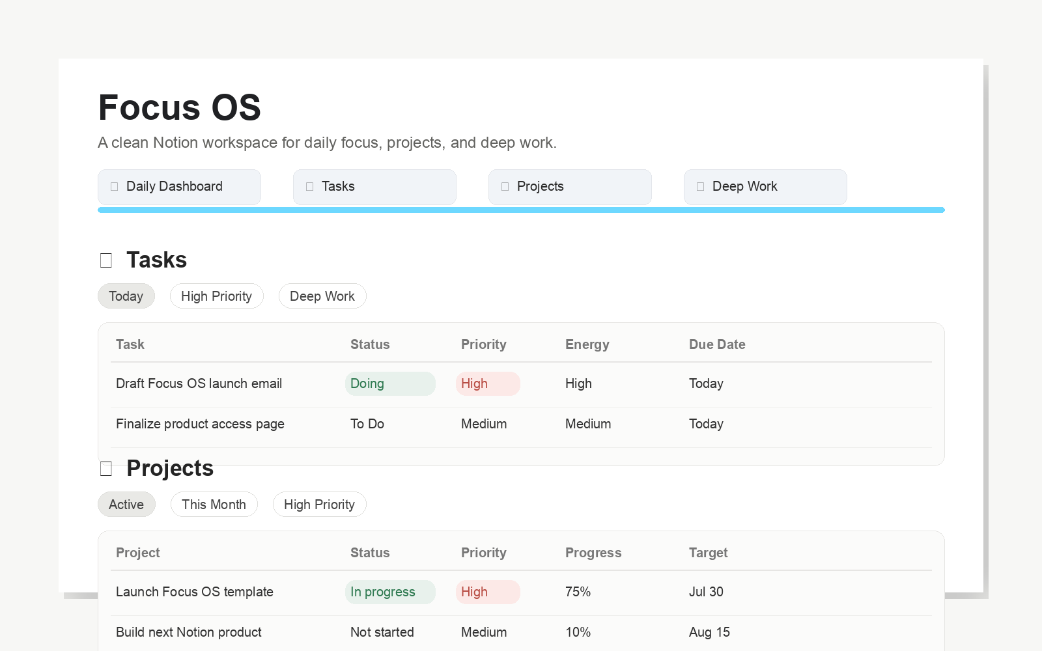The image size is (1042, 651).
Task: Open the Deep Work navigation card
Action: point(765,187)
